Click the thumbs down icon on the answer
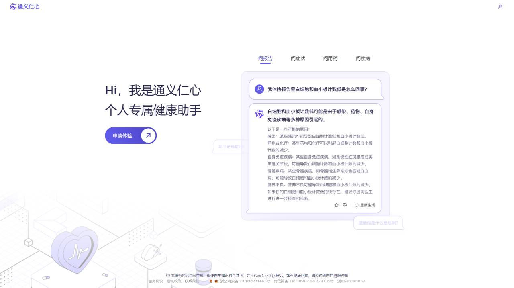This screenshot has height=288, width=514. tap(345, 205)
